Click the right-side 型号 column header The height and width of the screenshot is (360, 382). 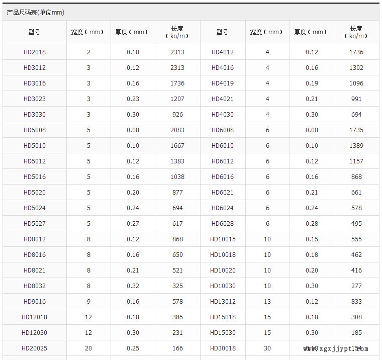coord(222,32)
